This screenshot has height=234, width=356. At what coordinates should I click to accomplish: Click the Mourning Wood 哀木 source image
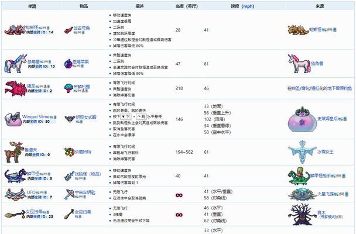(x=302, y=214)
